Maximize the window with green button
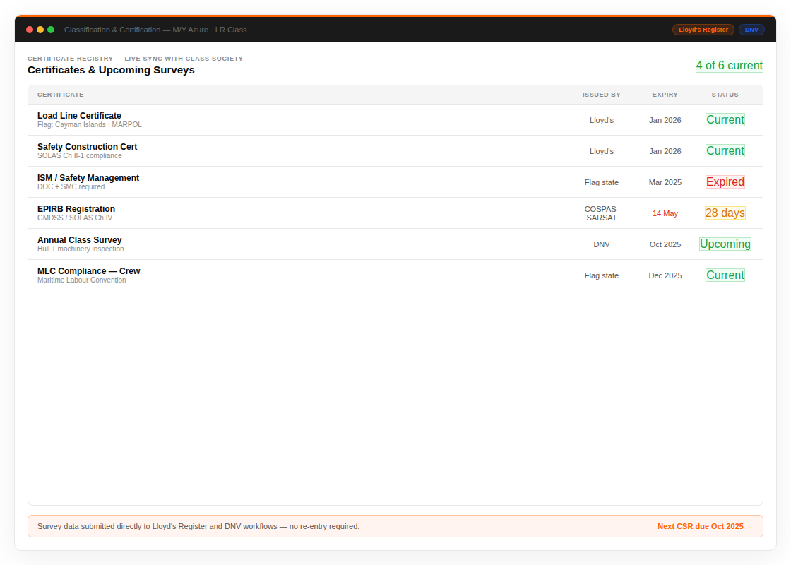791x565 pixels. 51,30
